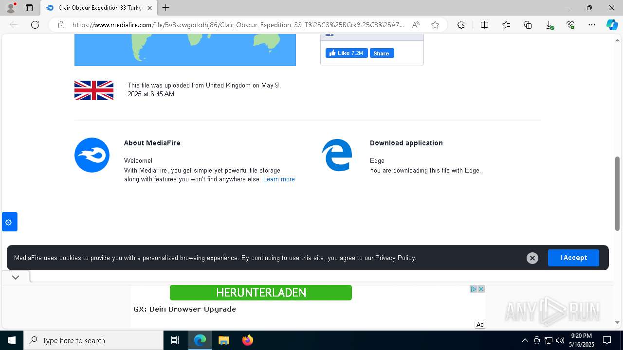Click the taskbar search box
Screen dimensions: 623x350
coord(93,340)
